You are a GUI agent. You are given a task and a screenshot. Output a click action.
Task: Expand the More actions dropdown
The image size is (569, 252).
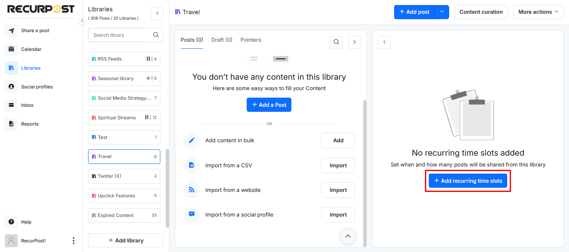pos(538,12)
